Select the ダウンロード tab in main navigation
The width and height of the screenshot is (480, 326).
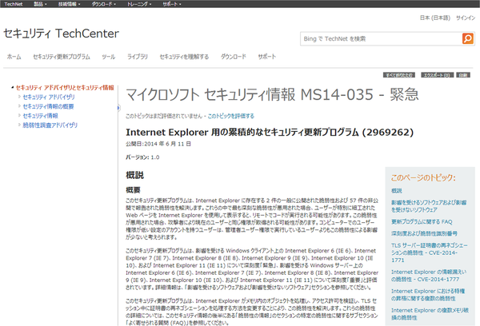click(234, 57)
